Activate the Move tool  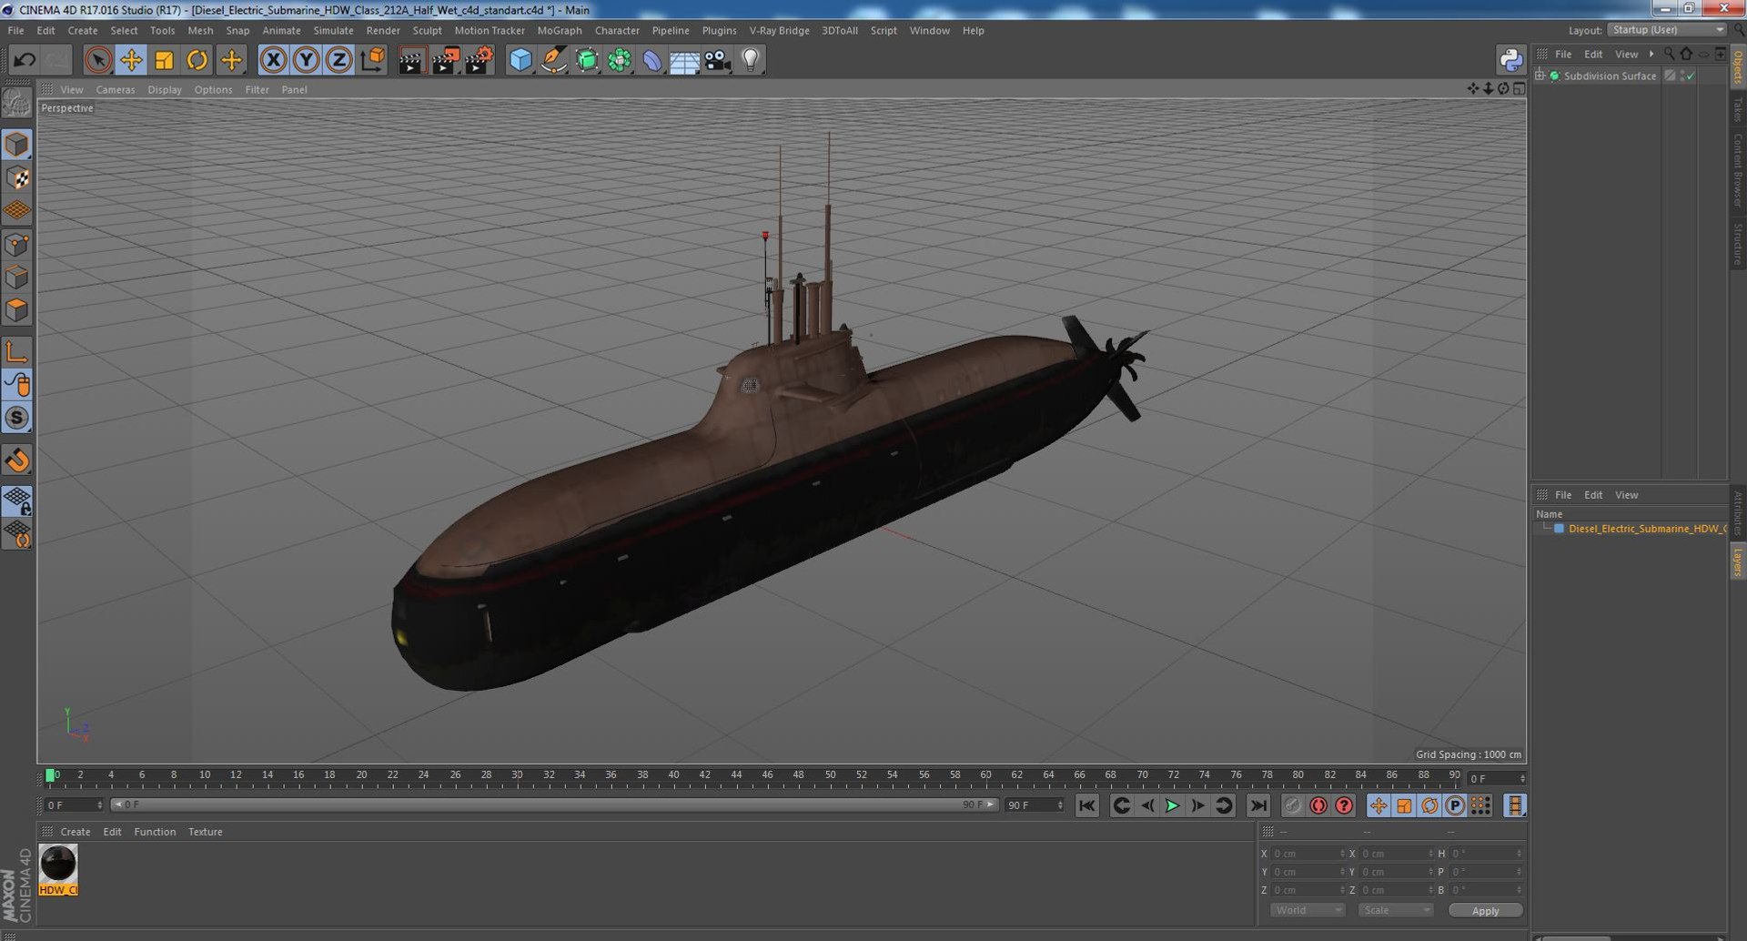[x=131, y=60]
